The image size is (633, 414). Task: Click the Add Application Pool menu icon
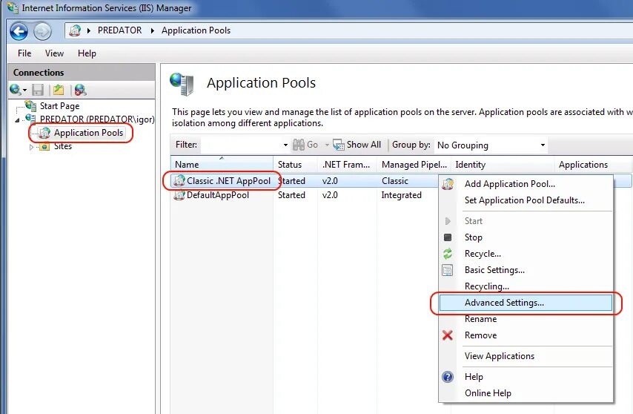click(x=448, y=184)
